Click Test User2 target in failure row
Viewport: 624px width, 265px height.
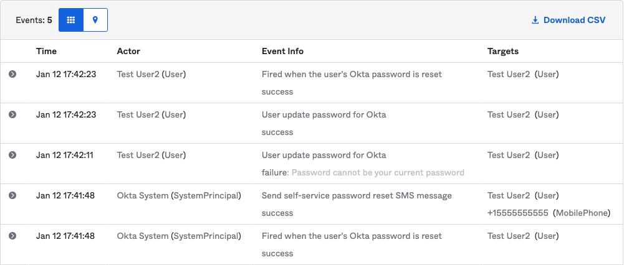tap(509, 155)
